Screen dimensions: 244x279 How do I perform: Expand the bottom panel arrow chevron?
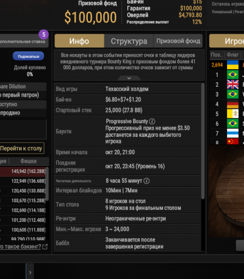click(30, 272)
